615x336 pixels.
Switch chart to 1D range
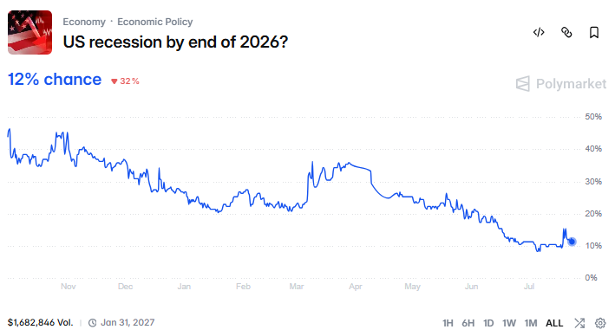tap(488, 323)
